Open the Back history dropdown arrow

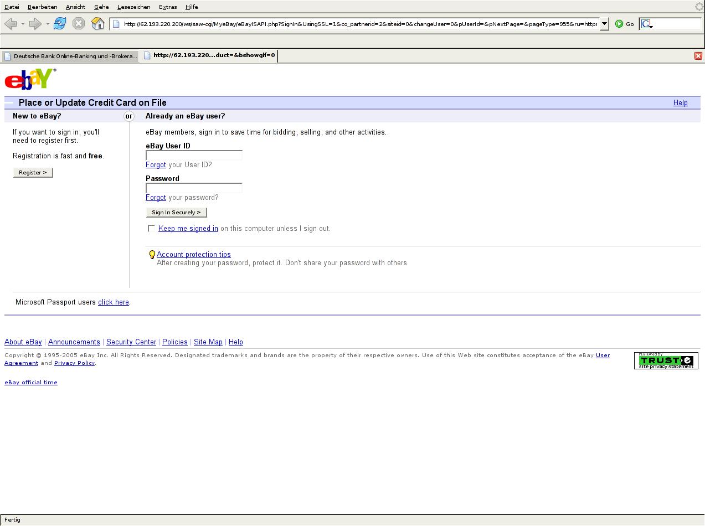pos(23,24)
